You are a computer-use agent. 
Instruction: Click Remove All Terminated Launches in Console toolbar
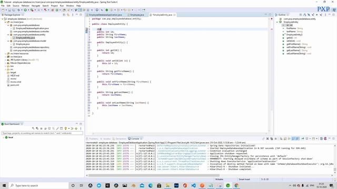(x=272, y=139)
